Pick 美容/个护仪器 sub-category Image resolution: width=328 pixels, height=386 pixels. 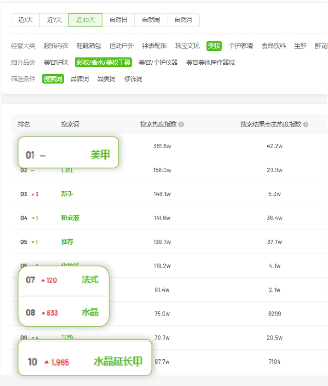click(x=158, y=63)
